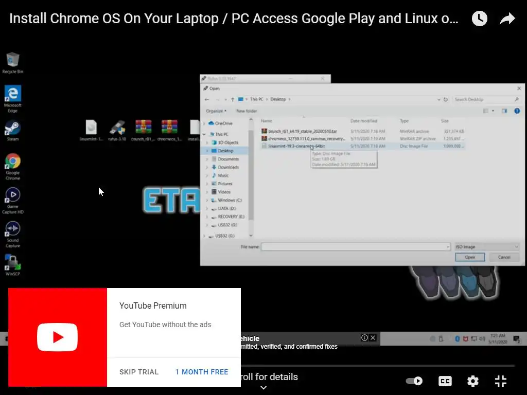This screenshot has width=527, height=395.
Task: Open the ad info icon
Action: (x=364, y=337)
